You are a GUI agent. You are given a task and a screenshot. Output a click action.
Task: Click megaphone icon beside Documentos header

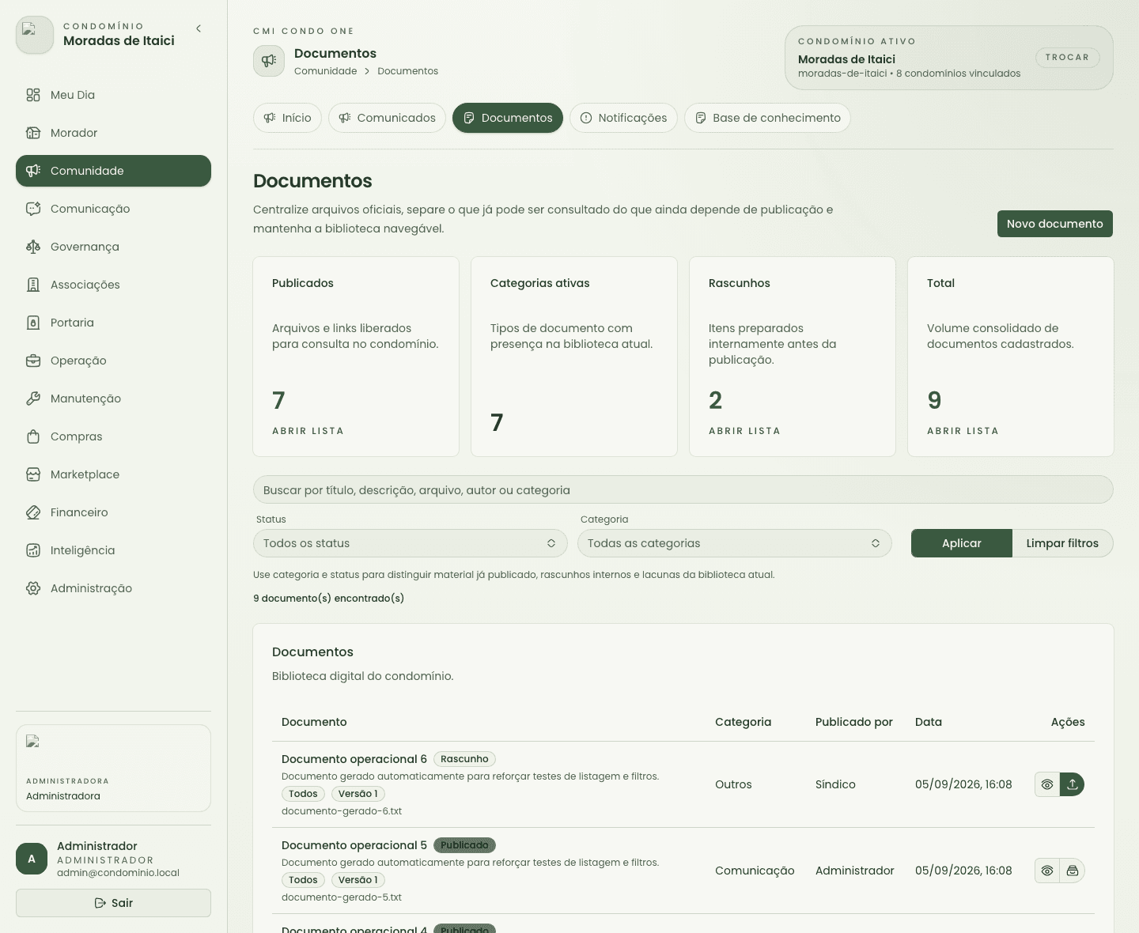(269, 61)
